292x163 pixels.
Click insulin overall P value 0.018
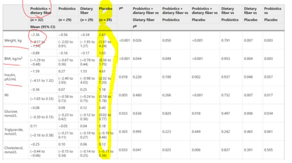coord(123,77)
